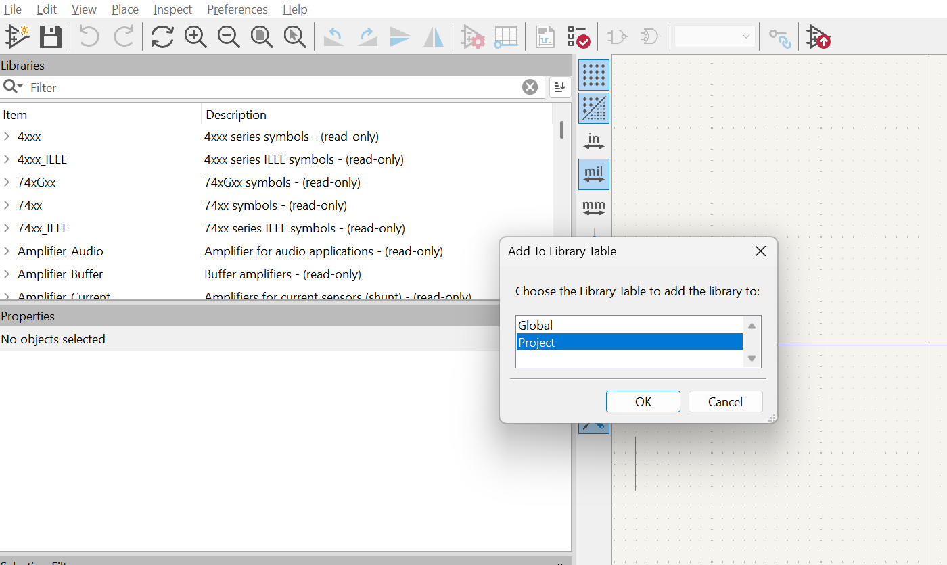Expand the Amplifier_Buffer library
Image resolution: width=947 pixels, height=565 pixels.
(x=6, y=274)
